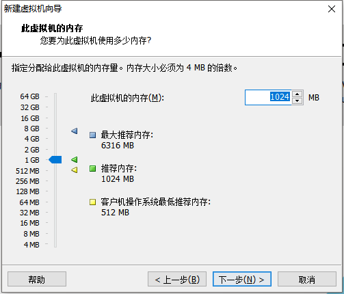Click the blue maximum recommended memory arrow marker
The width and height of the screenshot is (344, 294).
click(x=74, y=131)
